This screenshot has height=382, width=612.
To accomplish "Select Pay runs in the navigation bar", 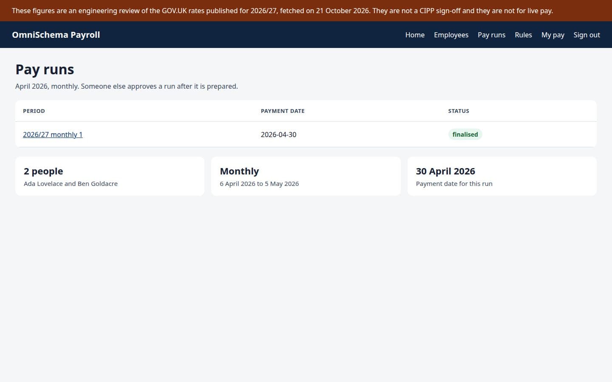I will (491, 35).
